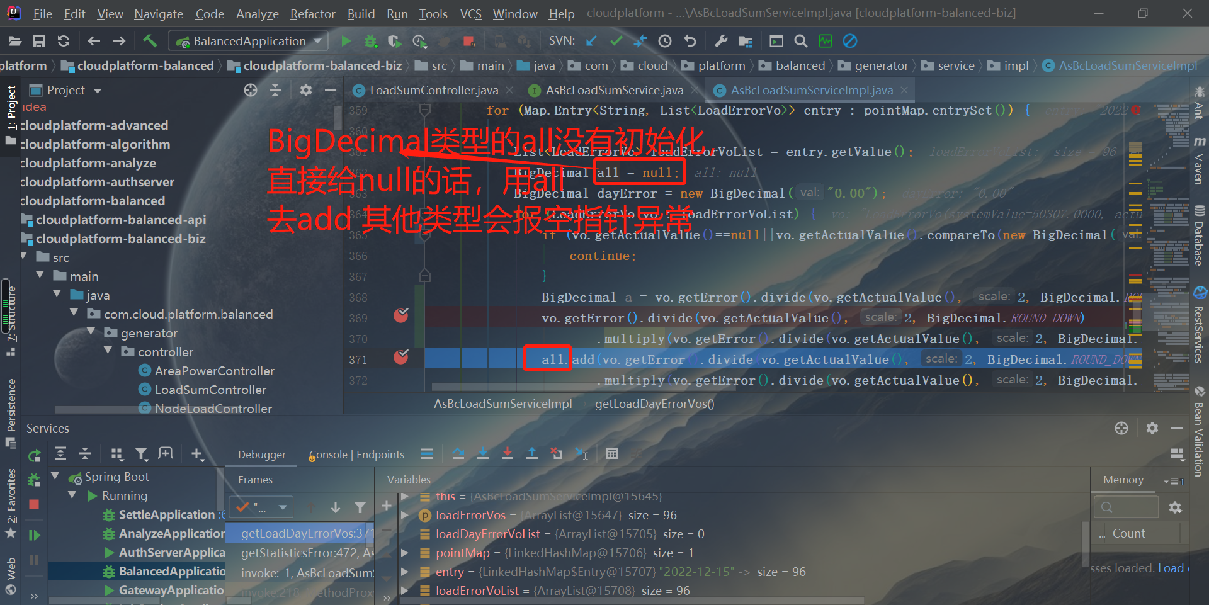Viewport: 1209px width, 605px height.
Task: Switch to the Console | Endpoints tab
Action: 357,455
